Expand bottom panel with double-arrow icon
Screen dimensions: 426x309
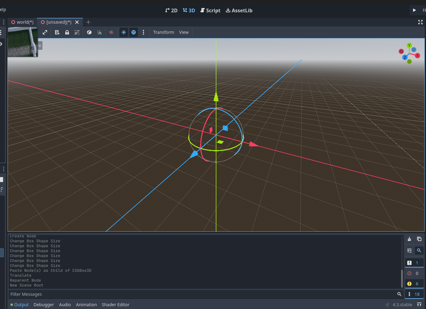coord(419,305)
